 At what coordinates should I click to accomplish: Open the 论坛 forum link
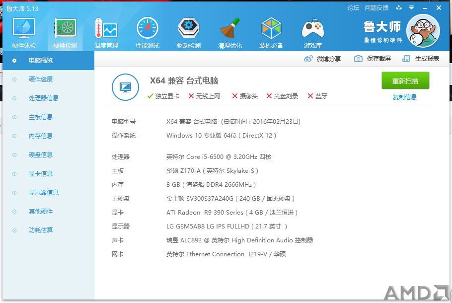[x=353, y=8]
